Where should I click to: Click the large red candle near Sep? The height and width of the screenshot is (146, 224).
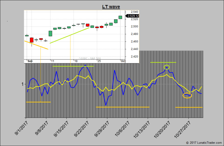tap(32, 40)
